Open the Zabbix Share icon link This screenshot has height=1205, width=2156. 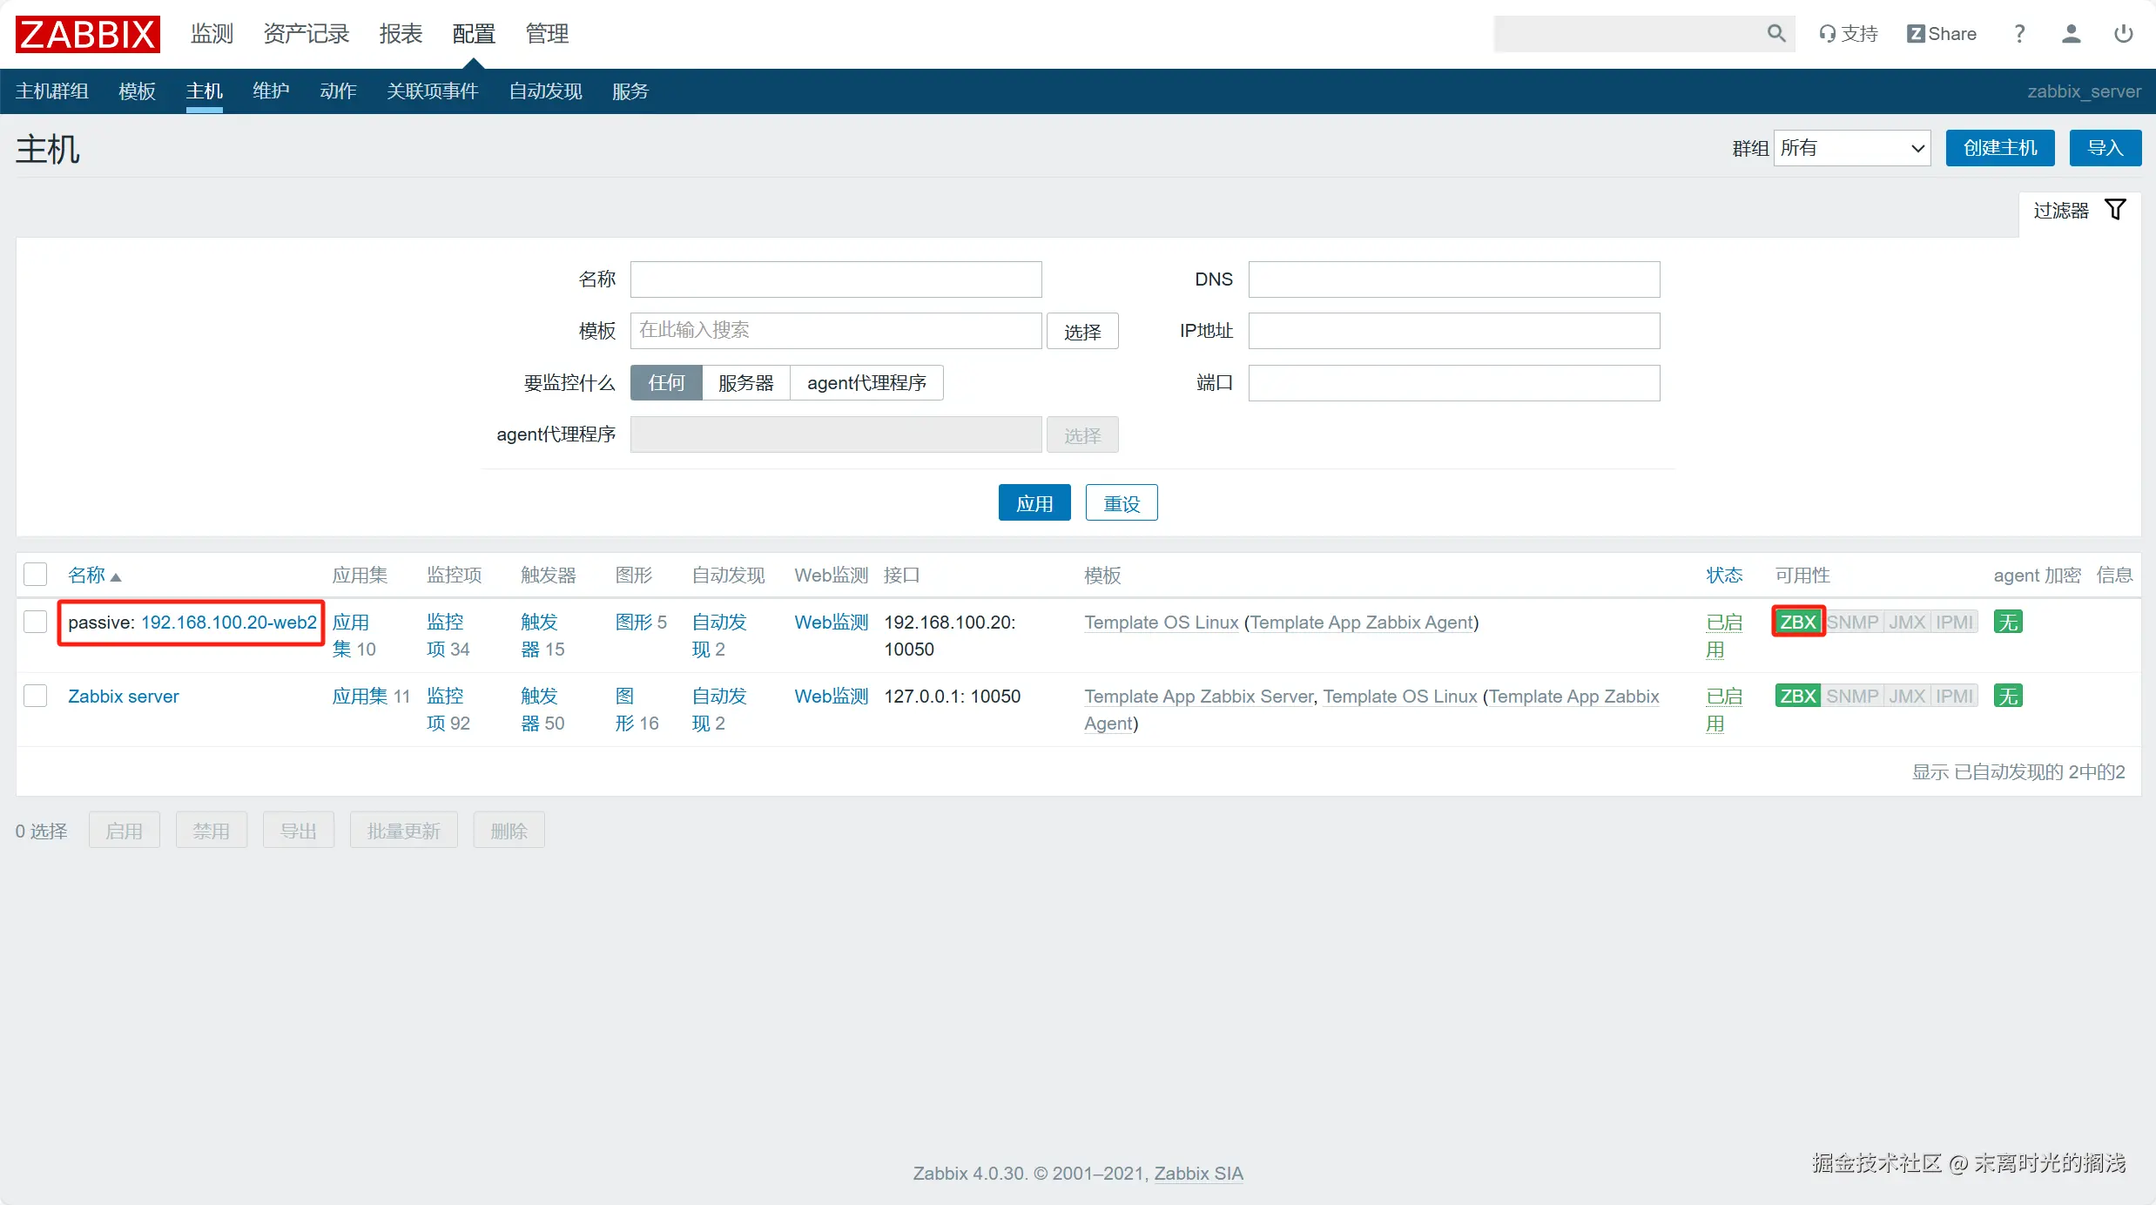pyautogui.click(x=1941, y=34)
